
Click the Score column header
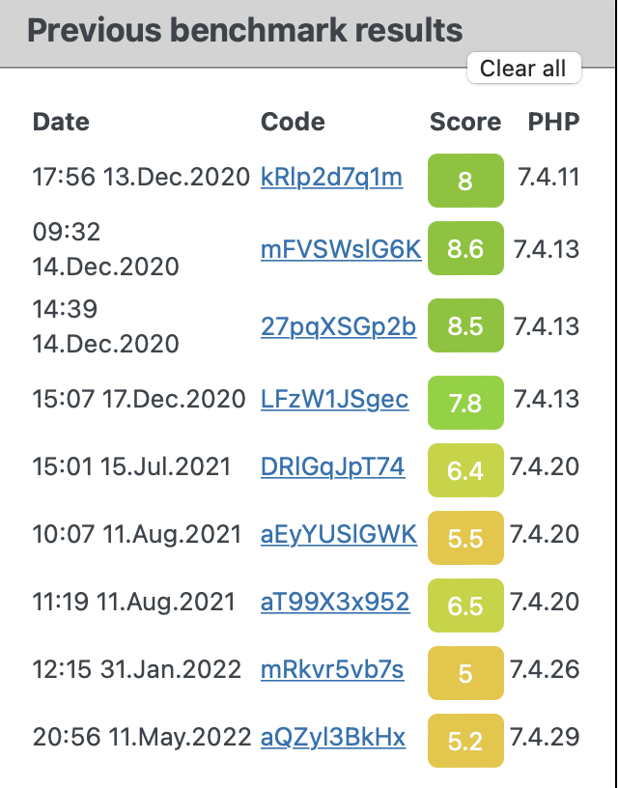[x=465, y=122]
